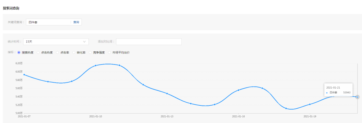
Task: Select the 竞争强度 radio button
Action: coord(90,52)
